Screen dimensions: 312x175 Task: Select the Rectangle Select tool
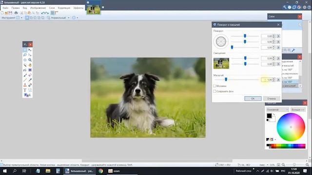25,50
